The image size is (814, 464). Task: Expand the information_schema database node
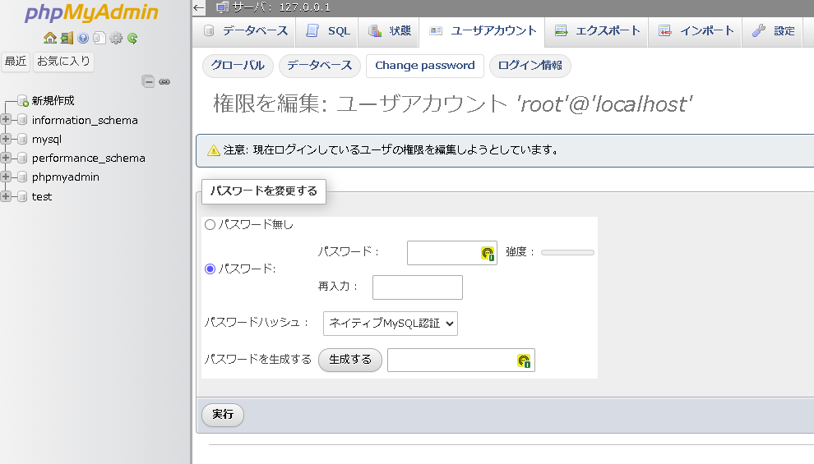(x=6, y=120)
